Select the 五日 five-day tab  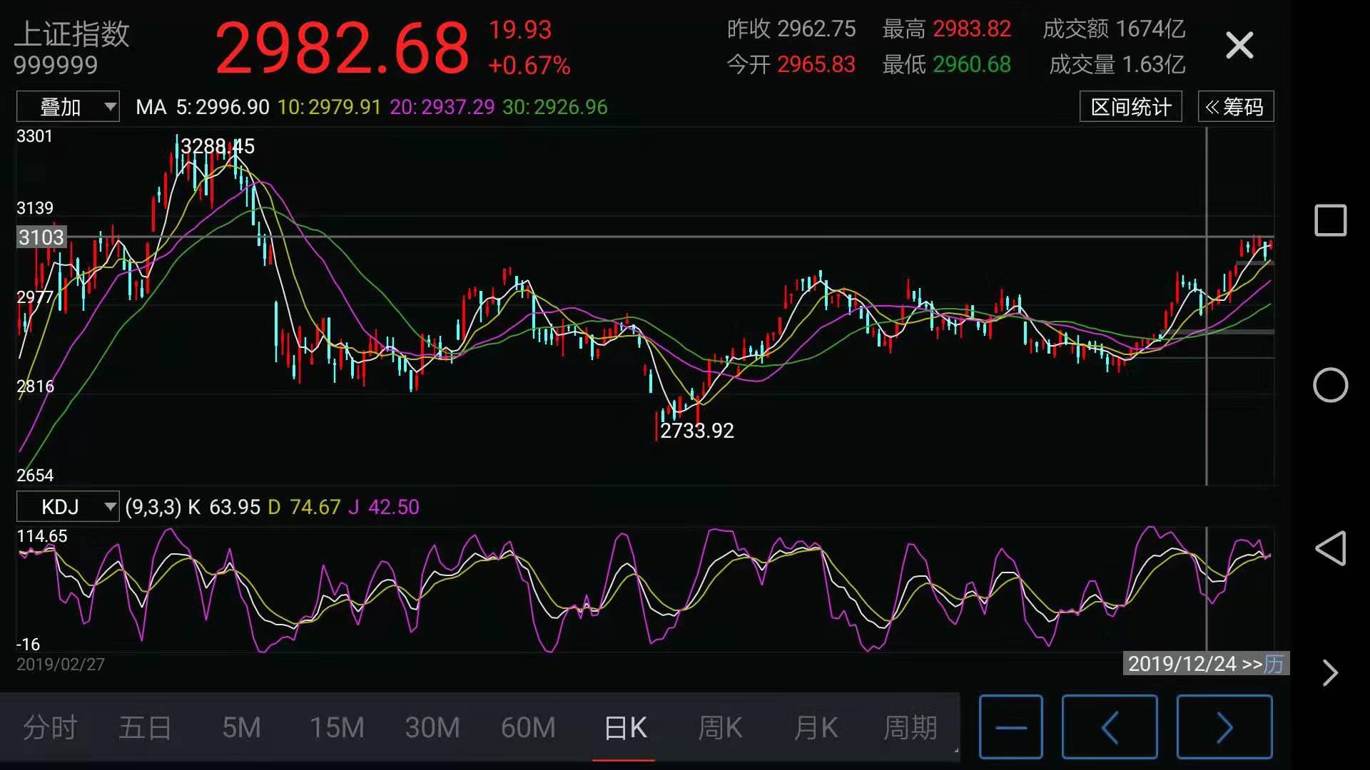click(144, 728)
